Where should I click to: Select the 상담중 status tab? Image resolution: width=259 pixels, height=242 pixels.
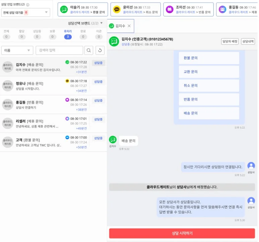pos(37,34)
